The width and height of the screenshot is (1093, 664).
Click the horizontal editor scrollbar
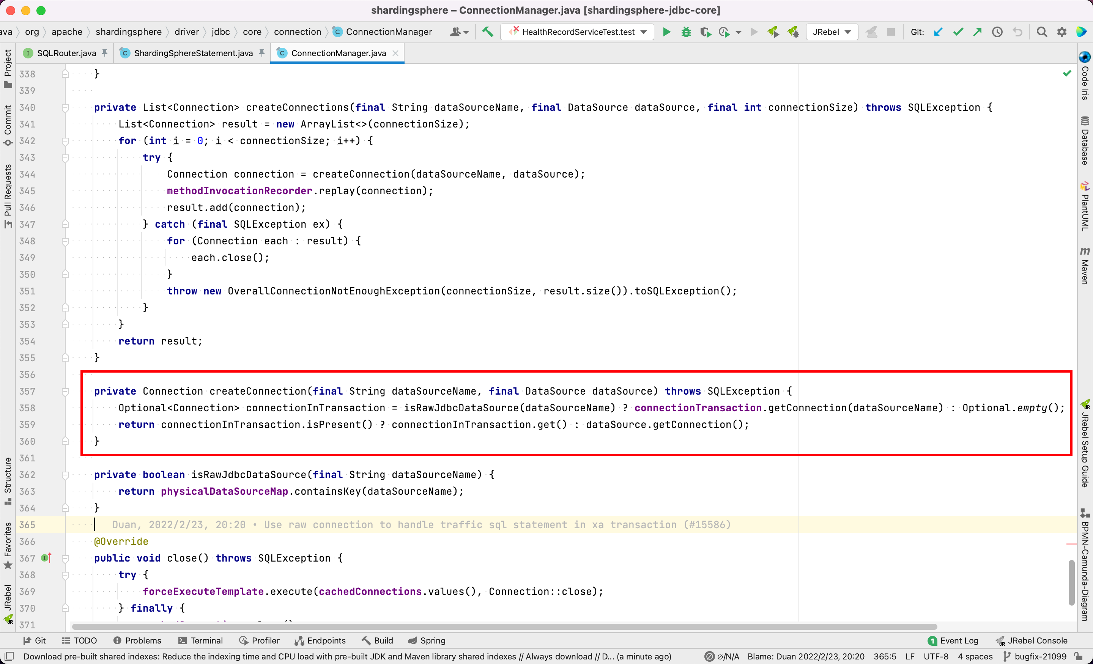(x=504, y=626)
